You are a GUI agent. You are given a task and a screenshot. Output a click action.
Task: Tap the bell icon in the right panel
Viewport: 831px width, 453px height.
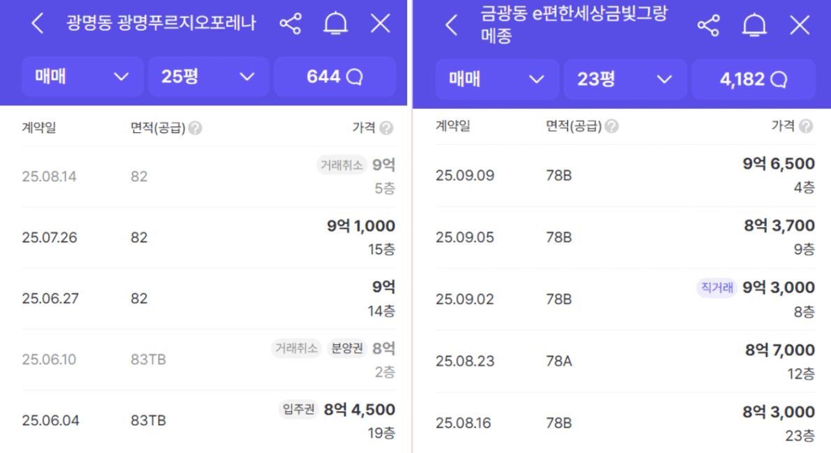(x=754, y=26)
